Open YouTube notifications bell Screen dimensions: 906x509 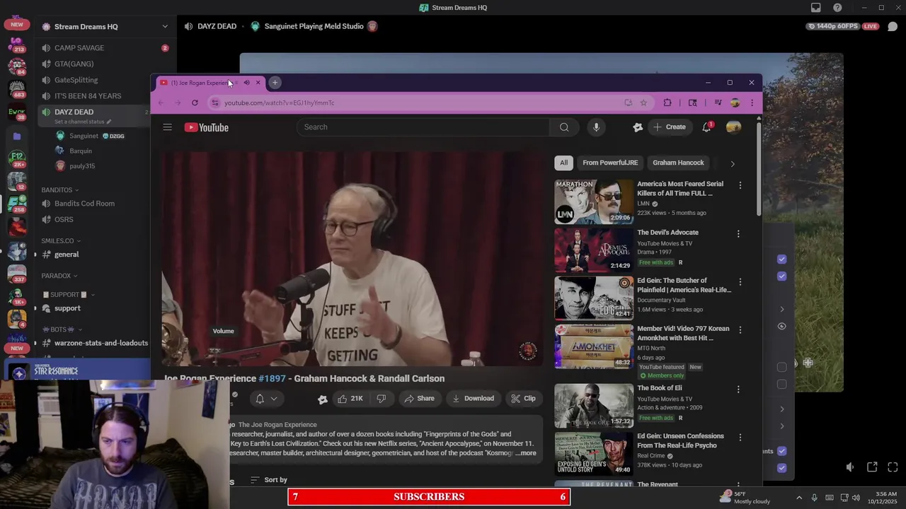point(706,127)
